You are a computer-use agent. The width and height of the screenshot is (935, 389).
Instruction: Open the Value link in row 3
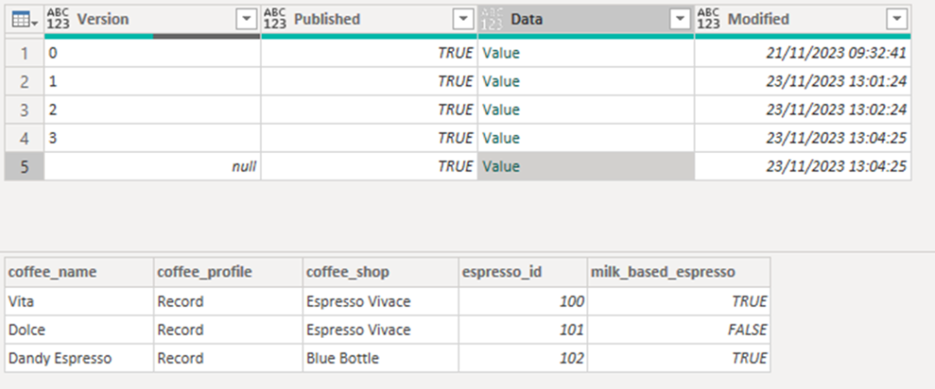coord(501,109)
